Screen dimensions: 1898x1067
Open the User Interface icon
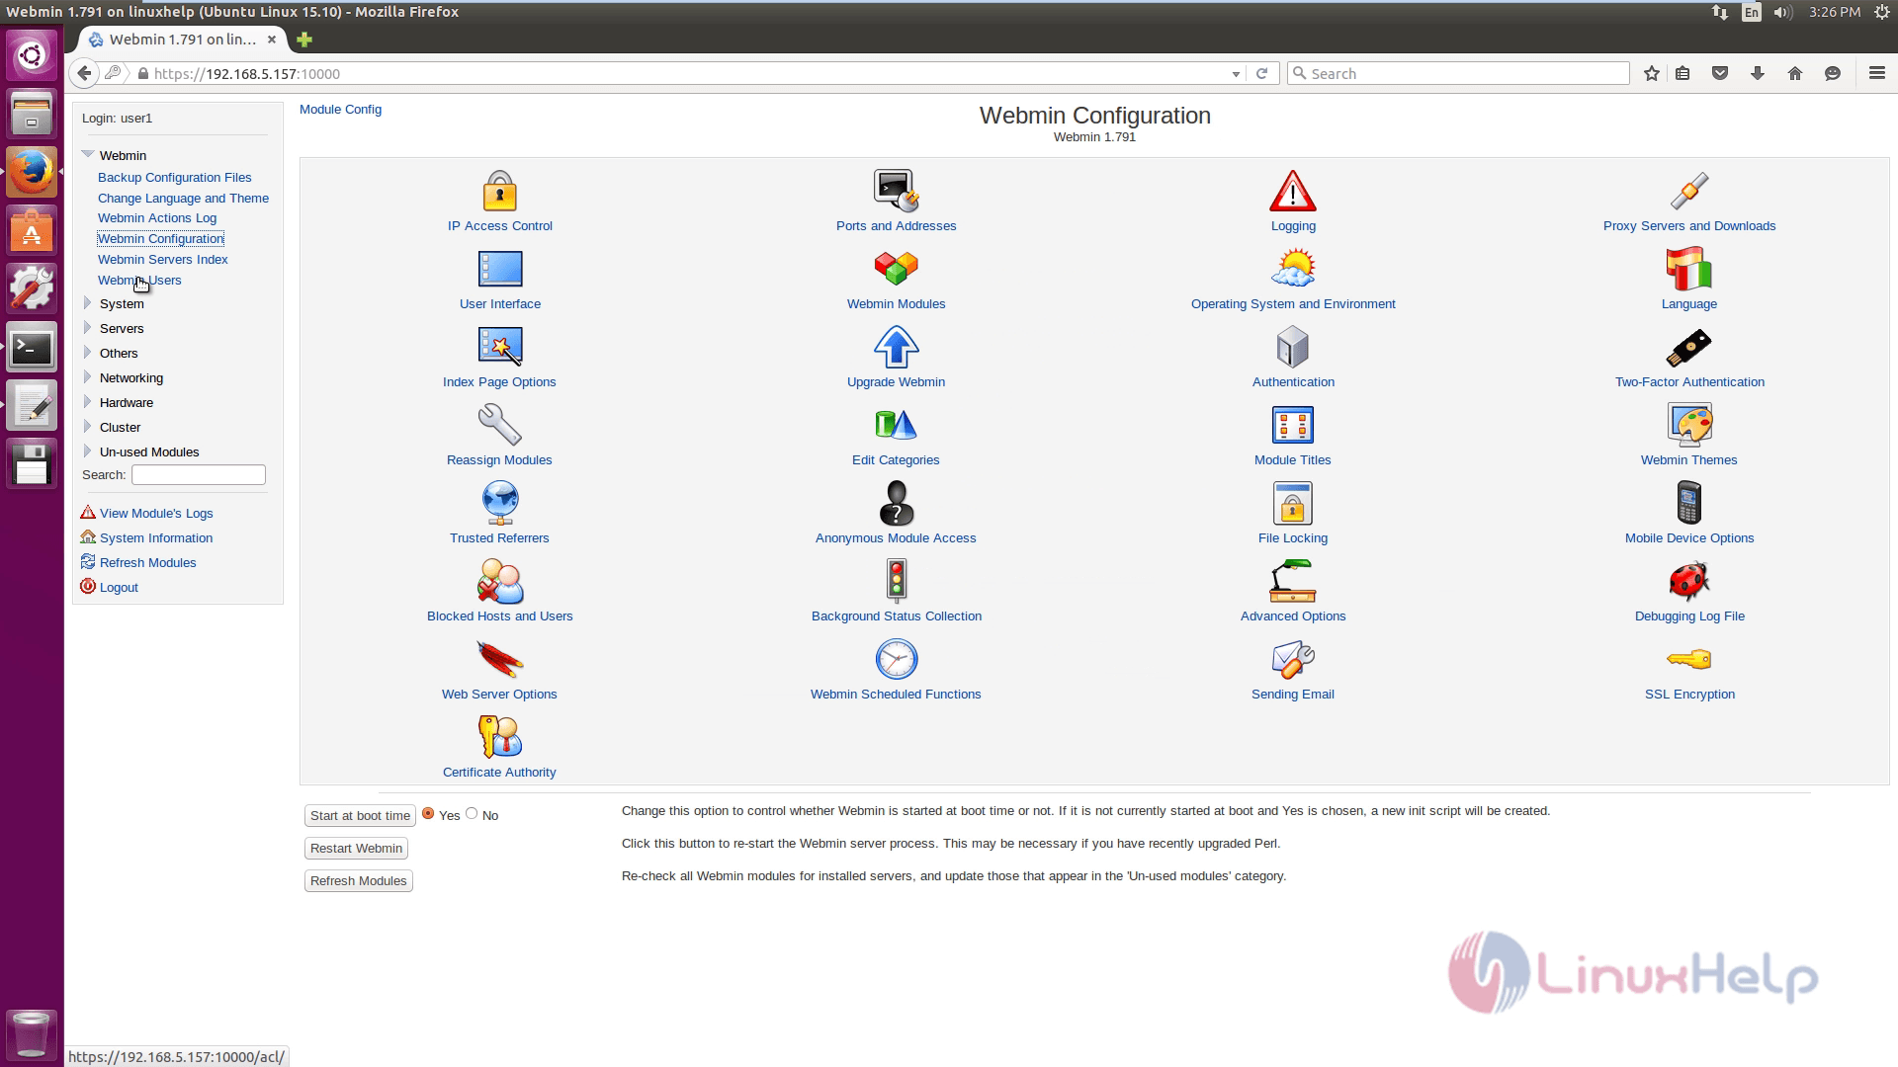499,269
